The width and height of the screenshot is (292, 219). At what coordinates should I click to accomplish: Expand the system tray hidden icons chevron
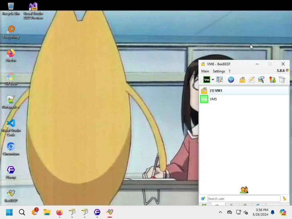(x=220, y=212)
